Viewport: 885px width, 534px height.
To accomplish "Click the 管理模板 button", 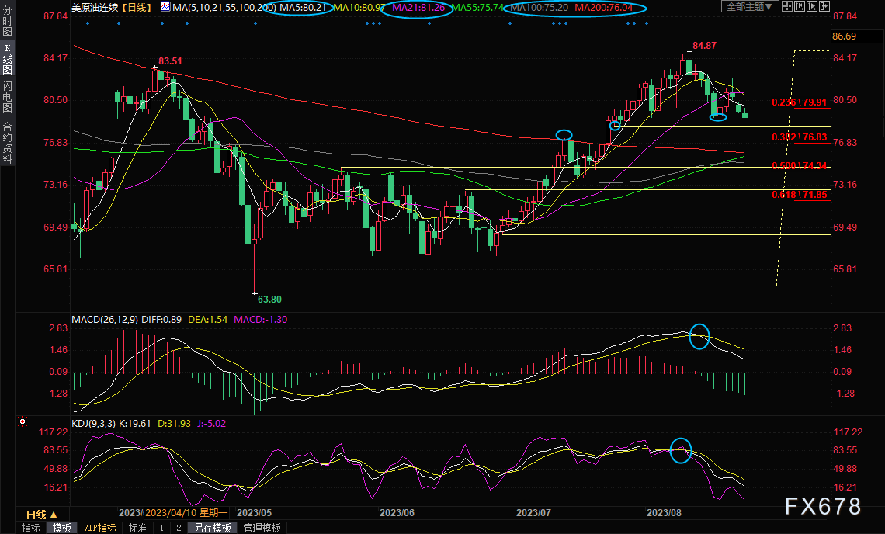I will tap(262, 528).
